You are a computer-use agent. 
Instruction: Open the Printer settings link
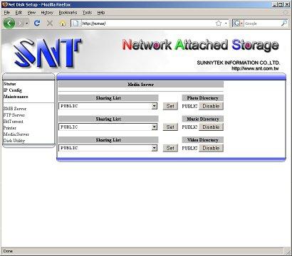10,128
